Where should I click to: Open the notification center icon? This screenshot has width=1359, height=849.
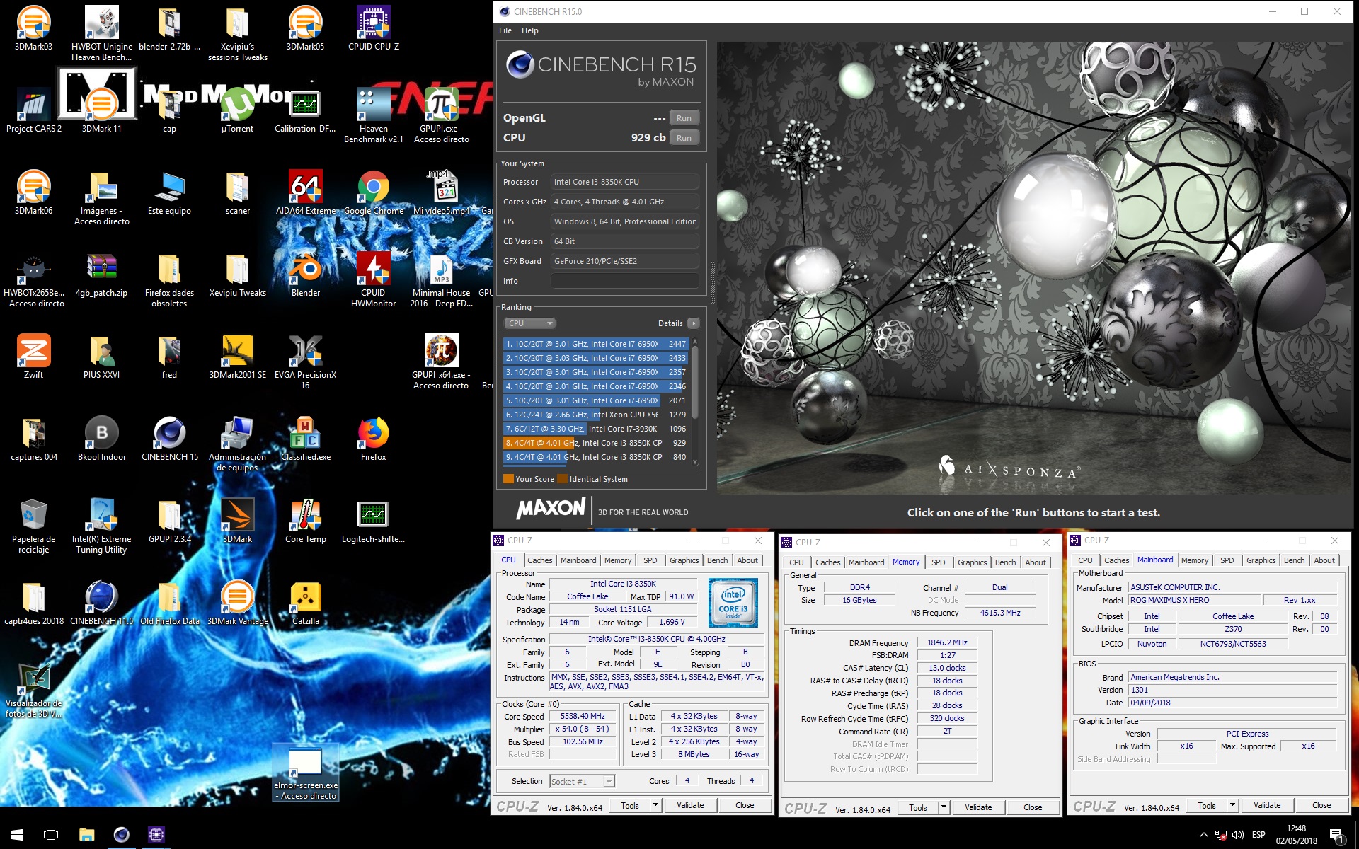tap(1337, 836)
